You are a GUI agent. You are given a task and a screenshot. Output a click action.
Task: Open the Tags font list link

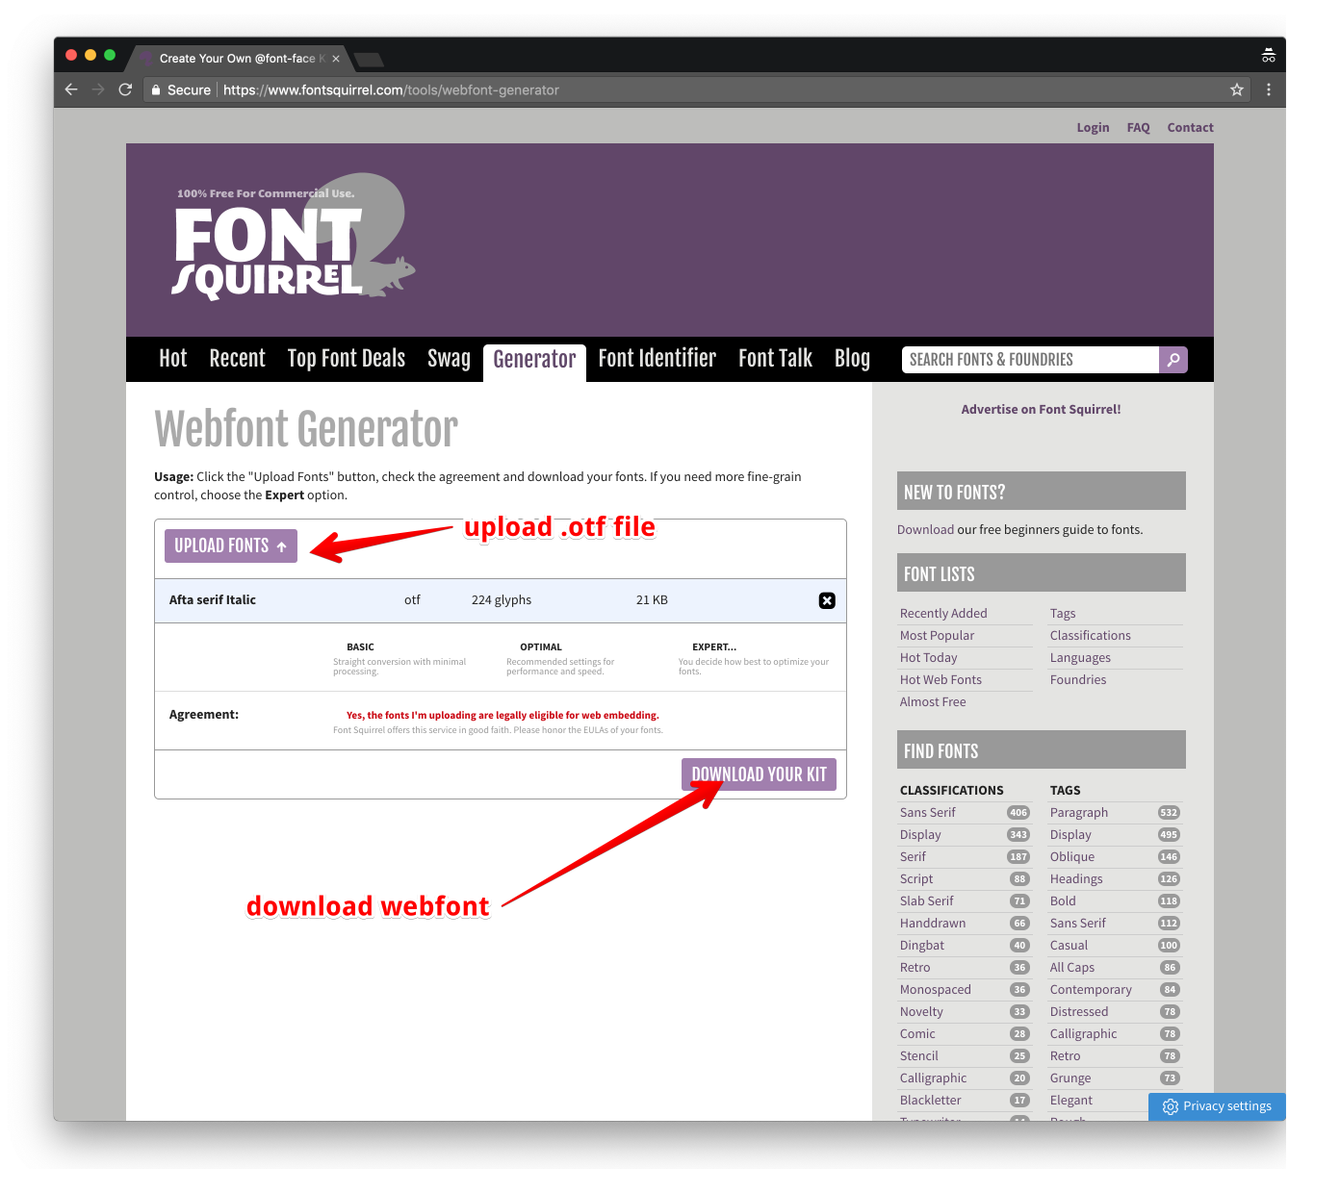[1063, 614]
